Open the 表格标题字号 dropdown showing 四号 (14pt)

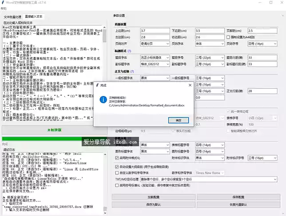click(210, 145)
